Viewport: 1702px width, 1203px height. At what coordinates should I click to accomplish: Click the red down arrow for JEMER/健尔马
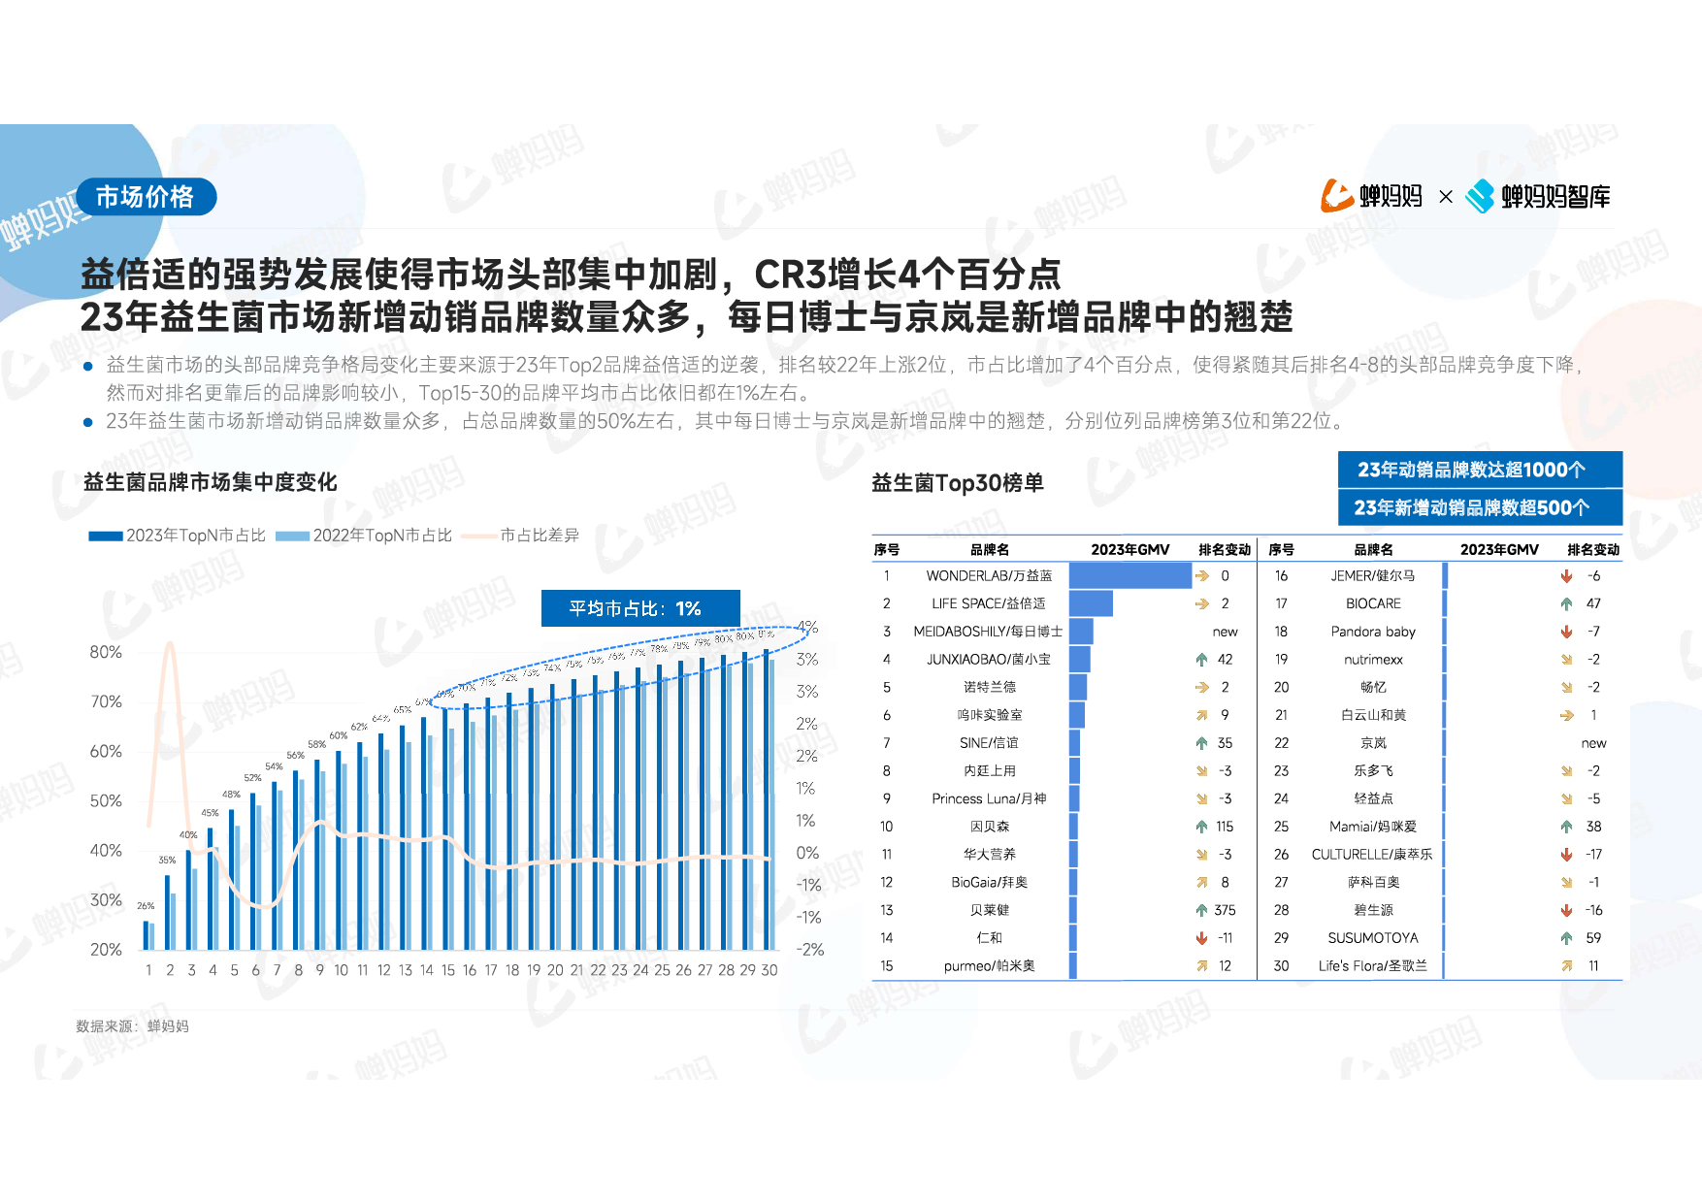tap(1566, 576)
